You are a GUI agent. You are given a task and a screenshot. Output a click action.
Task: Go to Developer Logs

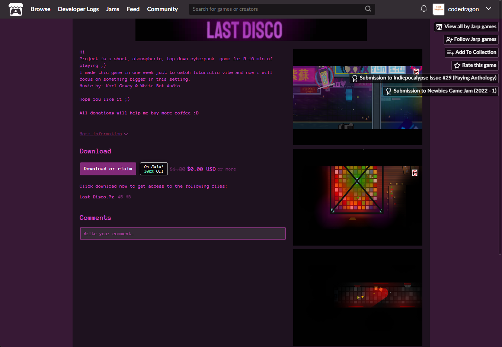pyautogui.click(x=78, y=9)
